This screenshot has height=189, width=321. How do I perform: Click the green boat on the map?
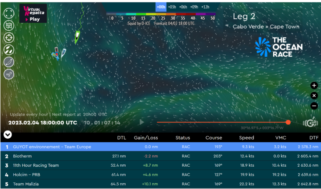click(77, 37)
